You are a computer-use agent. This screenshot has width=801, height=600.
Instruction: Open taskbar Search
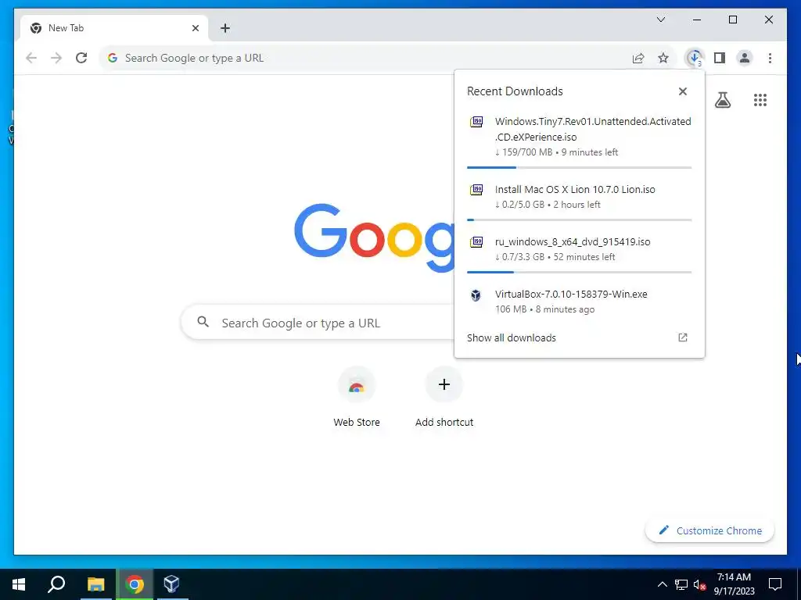point(56,584)
